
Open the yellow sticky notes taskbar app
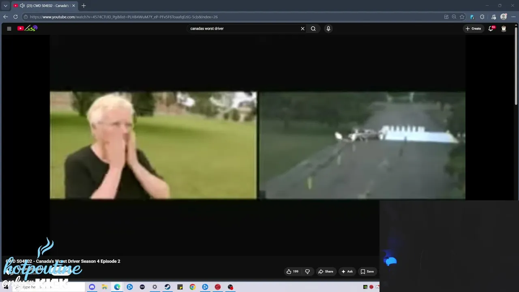pyautogui.click(x=180, y=287)
